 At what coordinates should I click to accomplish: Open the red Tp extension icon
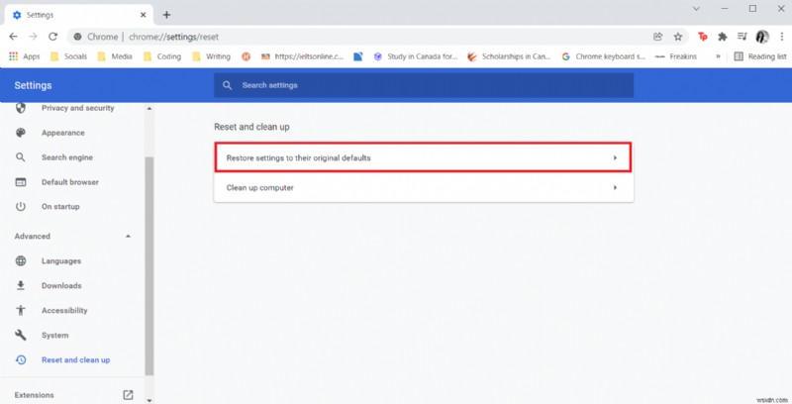[702, 37]
